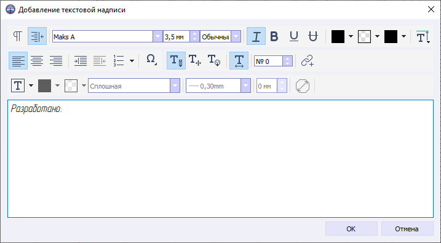Decrease the paragraph indent

[100, 60]
